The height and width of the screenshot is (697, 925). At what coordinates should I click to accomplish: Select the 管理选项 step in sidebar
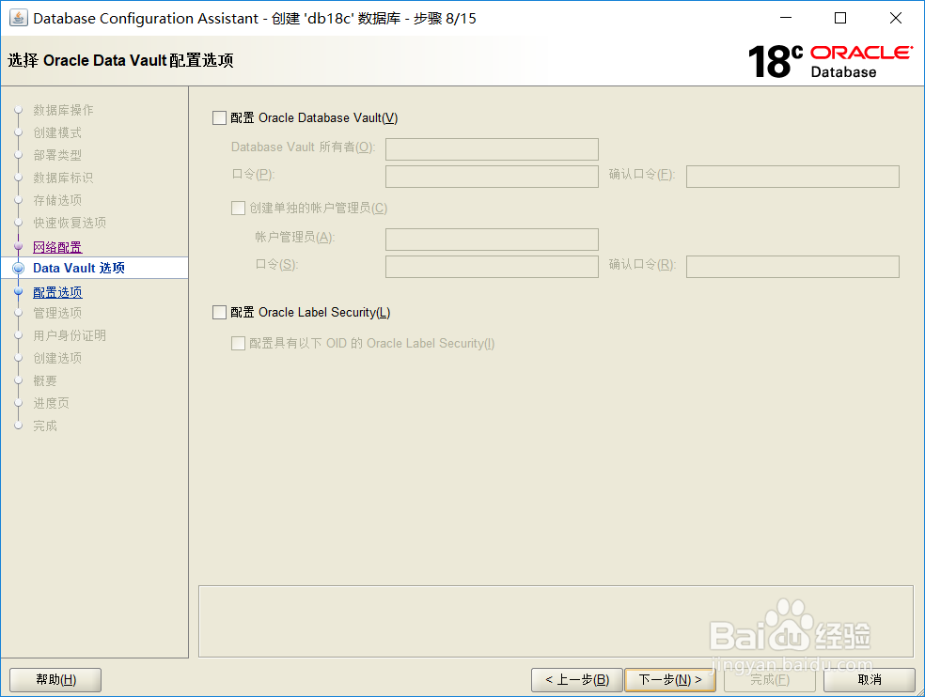(57, 313)
